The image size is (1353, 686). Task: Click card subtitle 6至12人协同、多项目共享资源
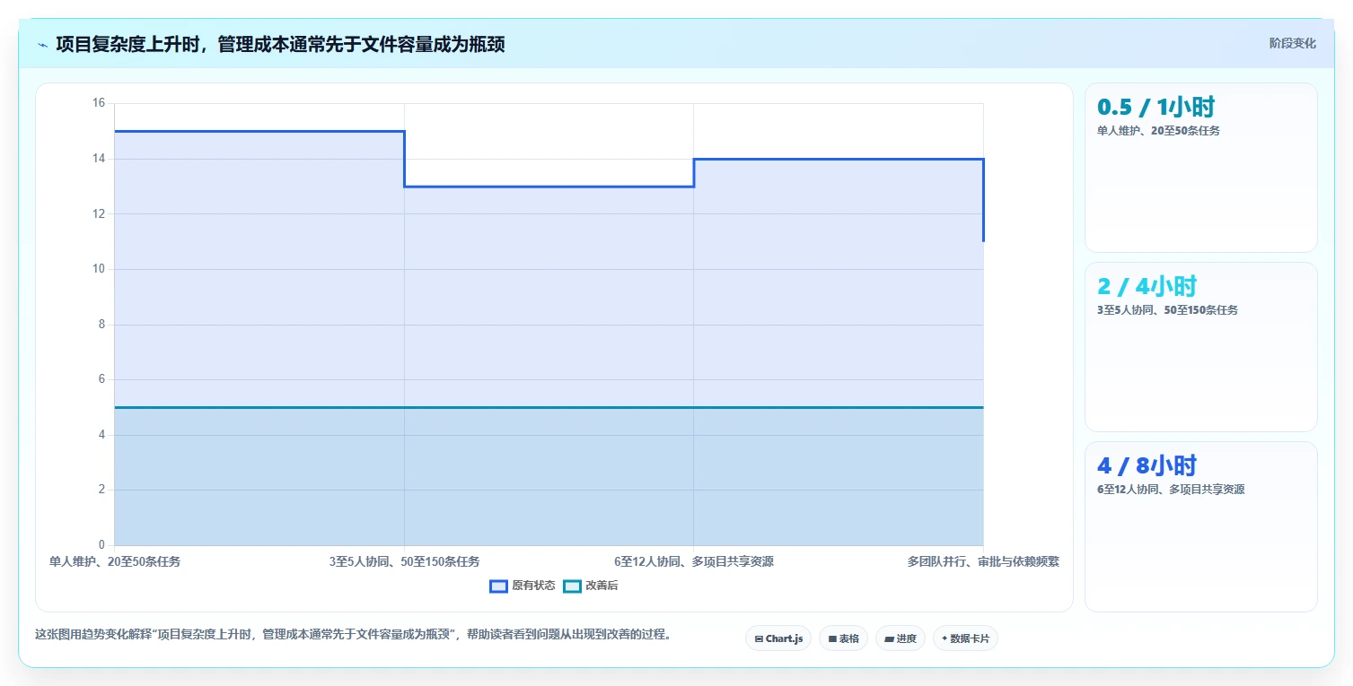(1171, 490)
